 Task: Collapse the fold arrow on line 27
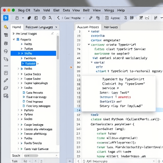89,45
